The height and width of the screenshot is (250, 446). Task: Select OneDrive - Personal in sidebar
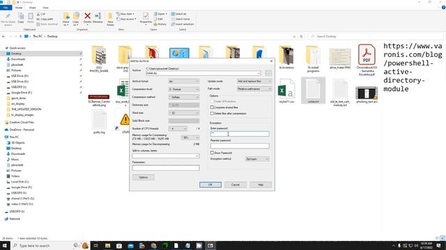[22, 130]
